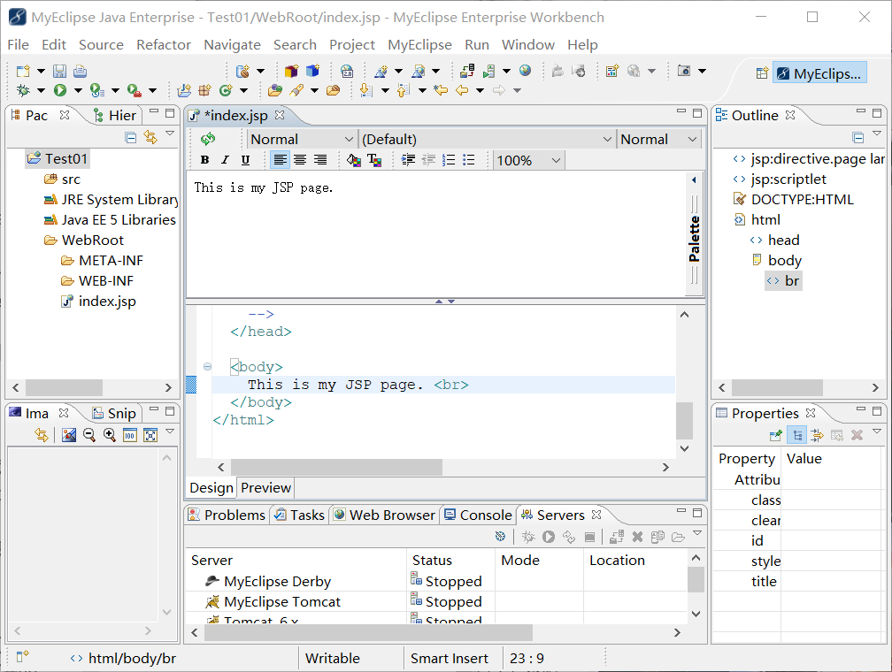Open the MyEclipse menu
The height and width of the screenshot is (672, 892).
click(x=419, y=44)
